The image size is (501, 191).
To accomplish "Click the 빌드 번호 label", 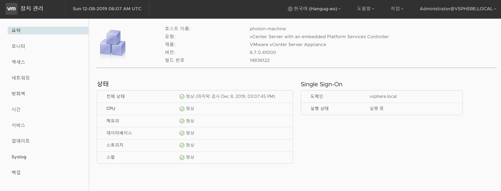I will click(x=175, y=60).
